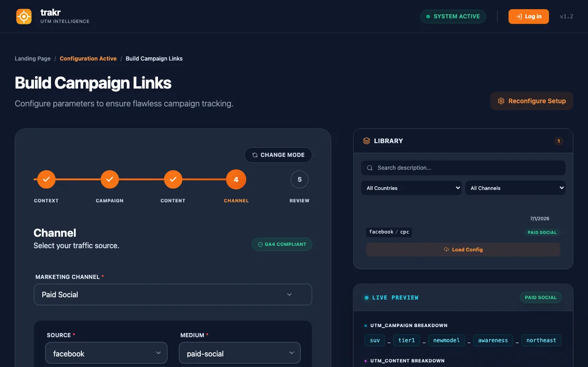This screenshot has width=588, height=367.
Task: Go to the completed Content step
Action: coord(173,179)
